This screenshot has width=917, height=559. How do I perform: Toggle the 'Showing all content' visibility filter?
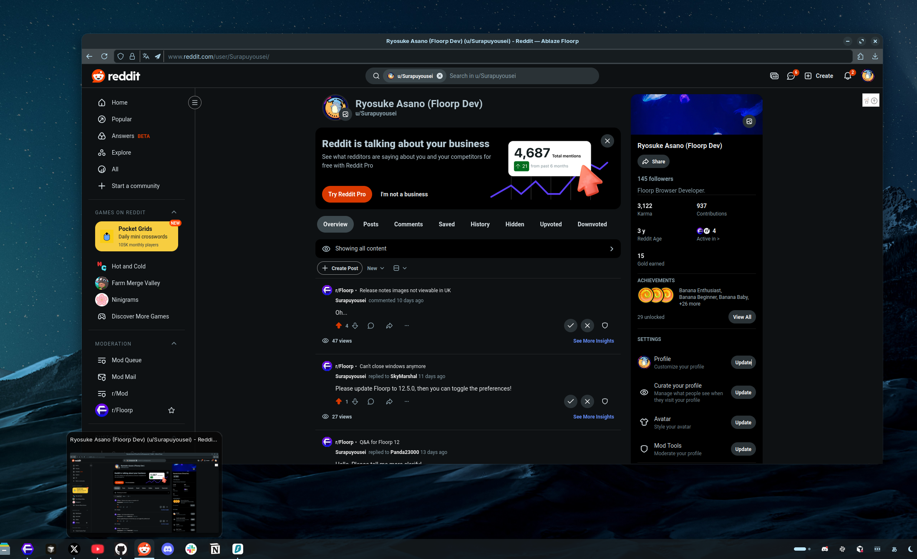click(468, 248)
